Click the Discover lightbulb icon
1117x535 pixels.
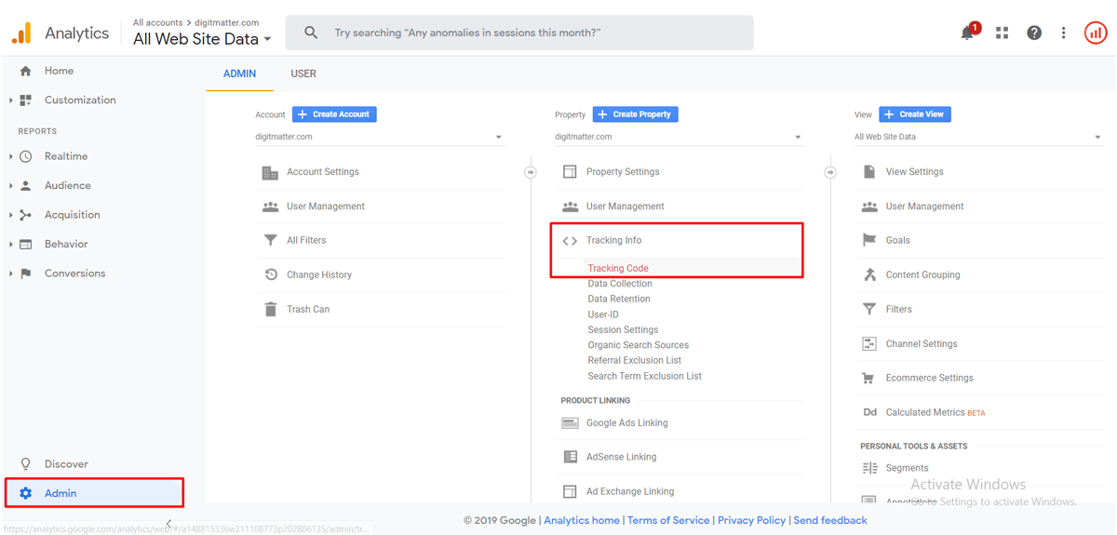pos(25,464)
